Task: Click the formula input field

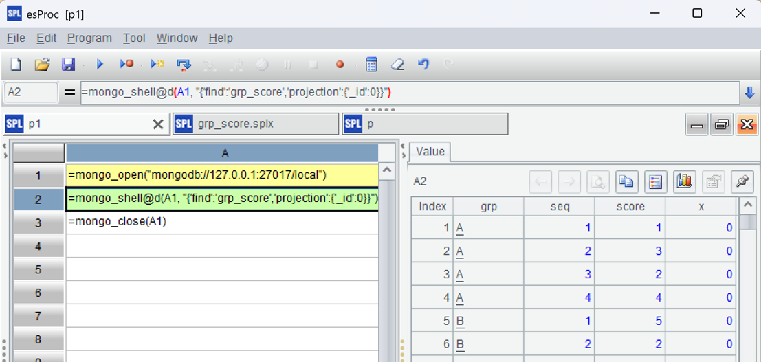Action: click(x=409, y=93)
